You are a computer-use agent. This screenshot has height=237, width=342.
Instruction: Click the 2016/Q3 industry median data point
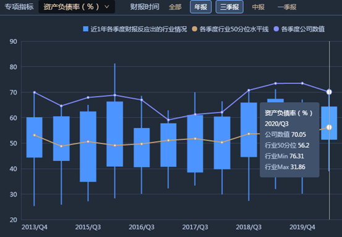pyautogui.click(x=142, y=144)
